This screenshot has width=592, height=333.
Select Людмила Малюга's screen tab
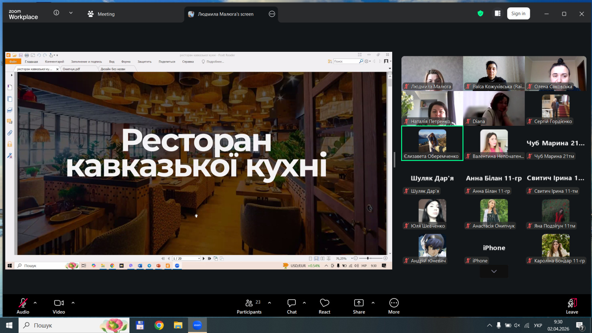[225, 14]
